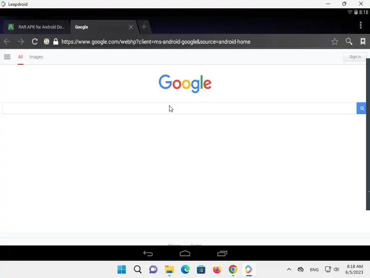
Task: Open Google's hamburger side menu
Action: [x=7, y=57]
